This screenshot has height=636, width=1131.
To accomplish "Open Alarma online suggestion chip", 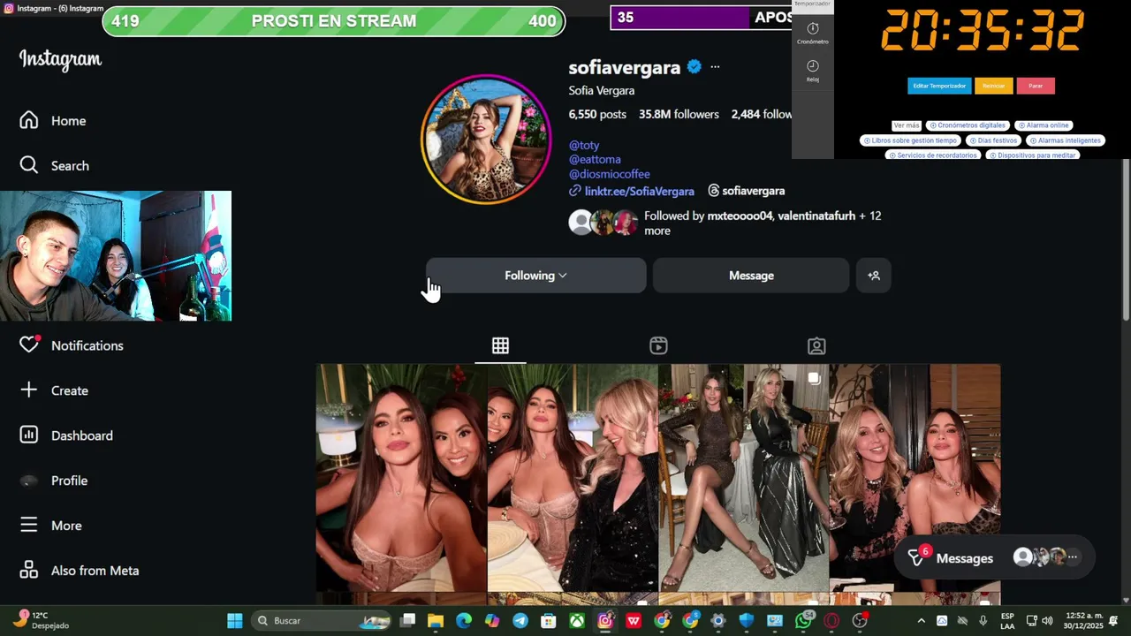I will coord(1044,125).
